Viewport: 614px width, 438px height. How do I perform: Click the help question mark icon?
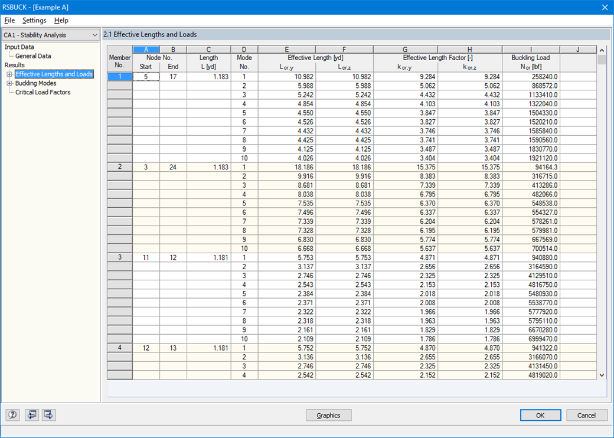click(x=12, y=415)
